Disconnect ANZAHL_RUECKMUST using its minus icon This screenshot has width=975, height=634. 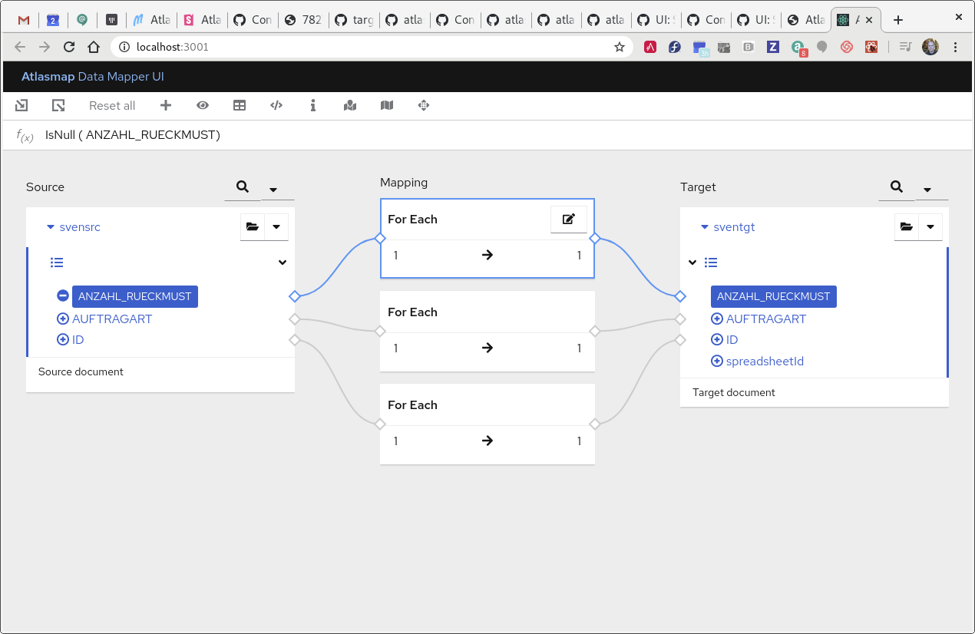pos(62,296)
